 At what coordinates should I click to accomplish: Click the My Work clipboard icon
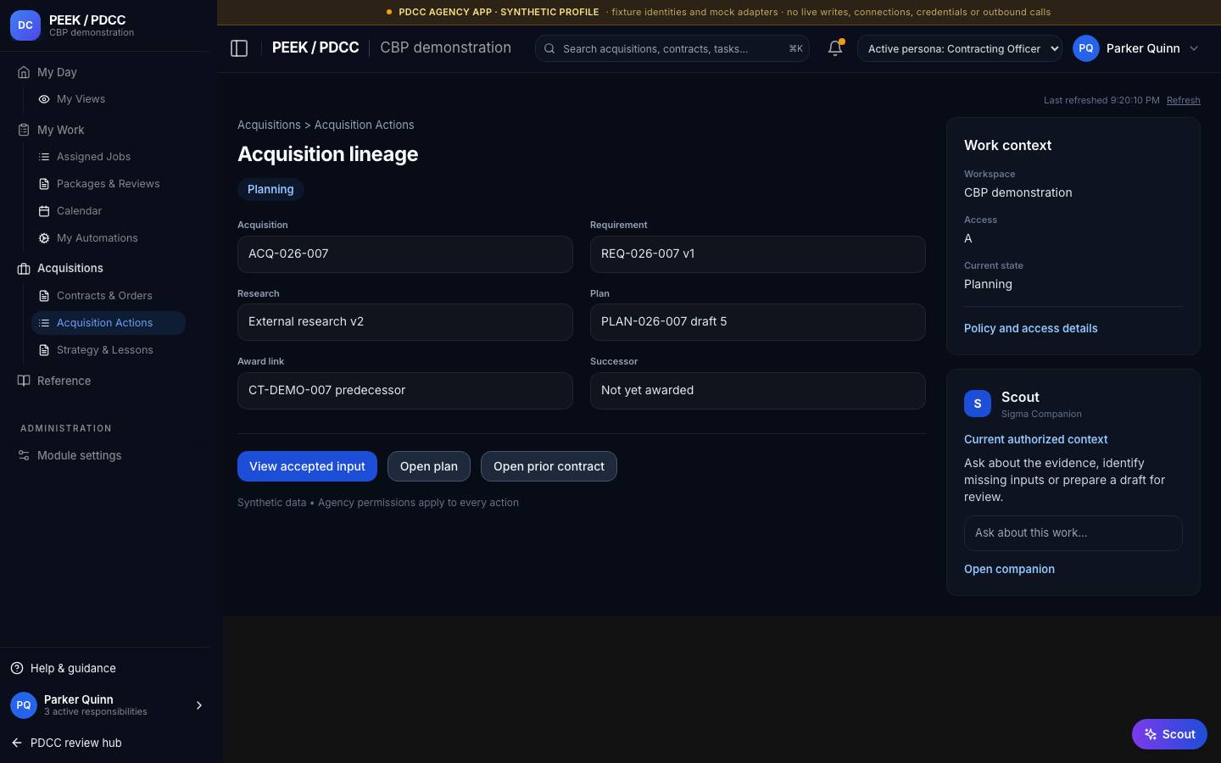(x=24, y=130)
